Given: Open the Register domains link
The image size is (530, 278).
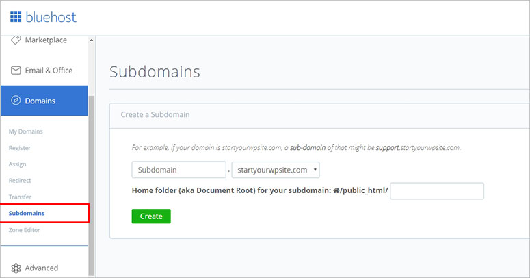Looking at the screenshot, I should (20, 148).
